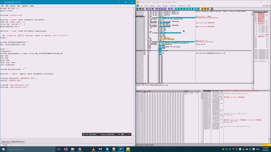Viewport: 271px width, 152px height.
Task: Click OllyDbg Step over icon
Action: 159,8
